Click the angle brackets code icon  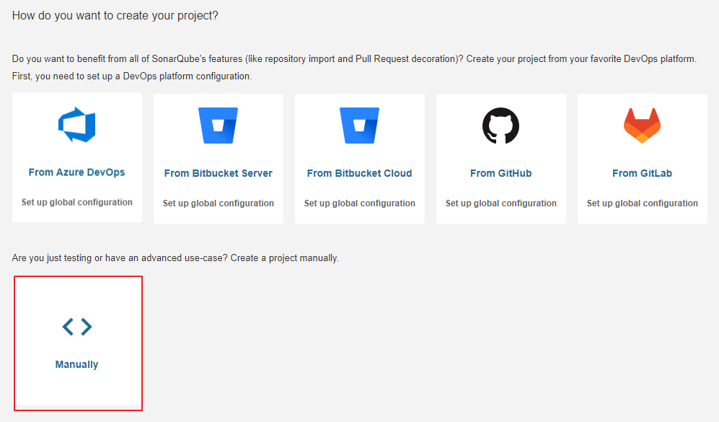(77, 327)
